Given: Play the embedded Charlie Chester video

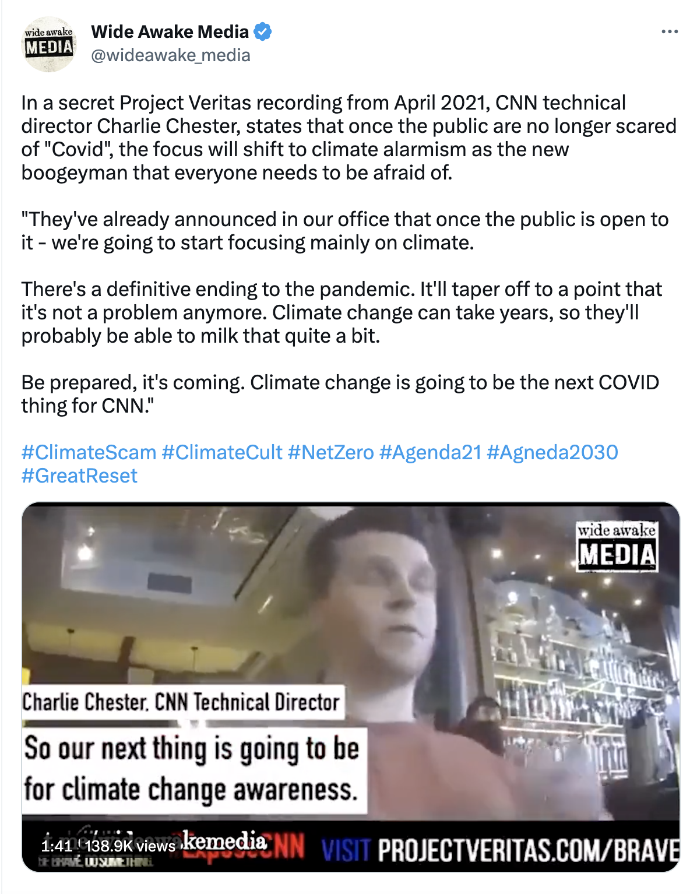Looking at the screenshot, I should point(351,687).
